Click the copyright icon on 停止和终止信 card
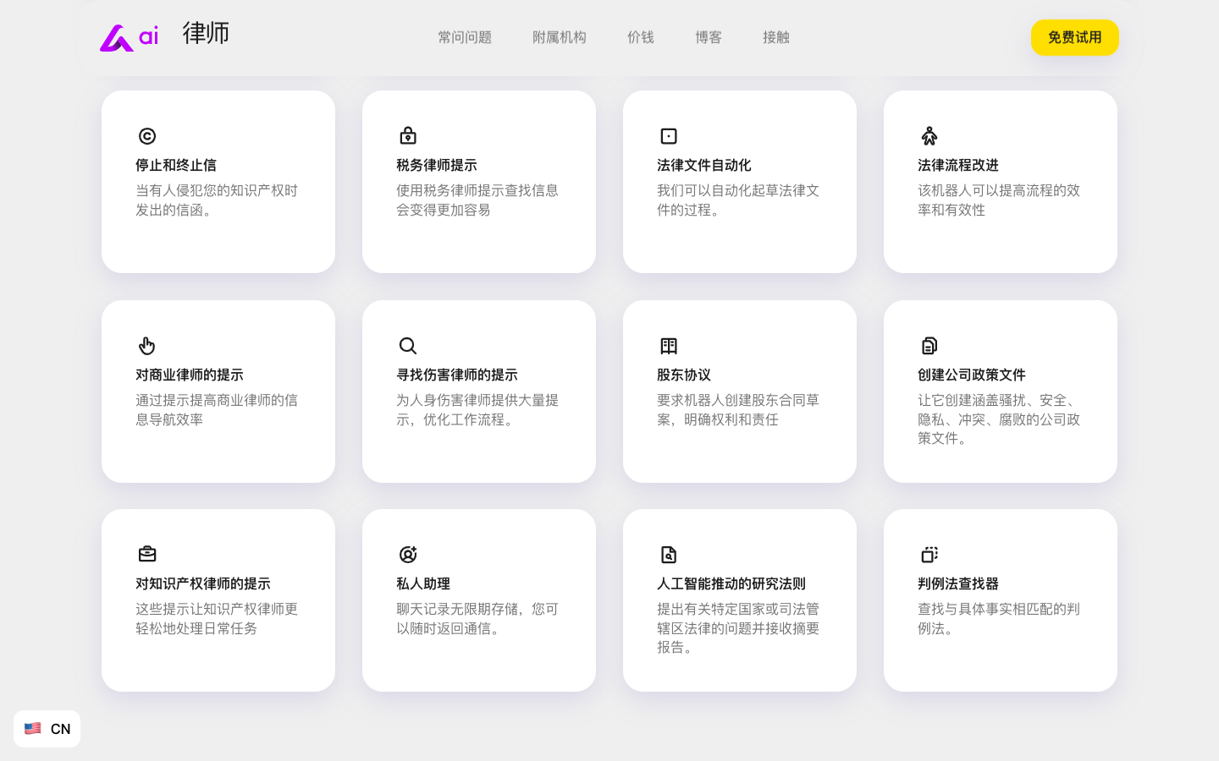Image resolution: width=1219 pixels, height=761 pixels. click(x=147, y=136)
